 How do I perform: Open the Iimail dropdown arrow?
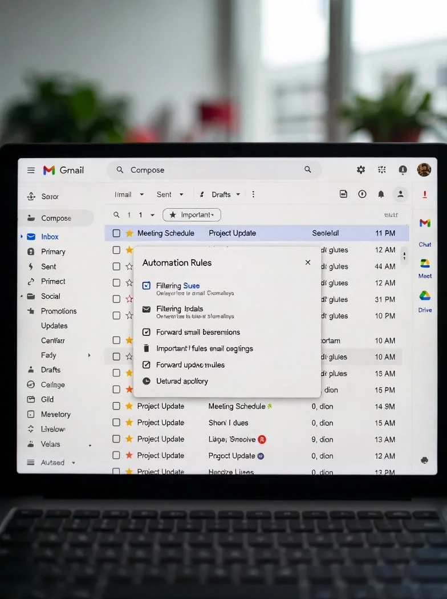click(141, 195)
